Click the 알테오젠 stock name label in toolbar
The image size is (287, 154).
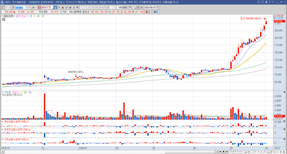point(46,7)
